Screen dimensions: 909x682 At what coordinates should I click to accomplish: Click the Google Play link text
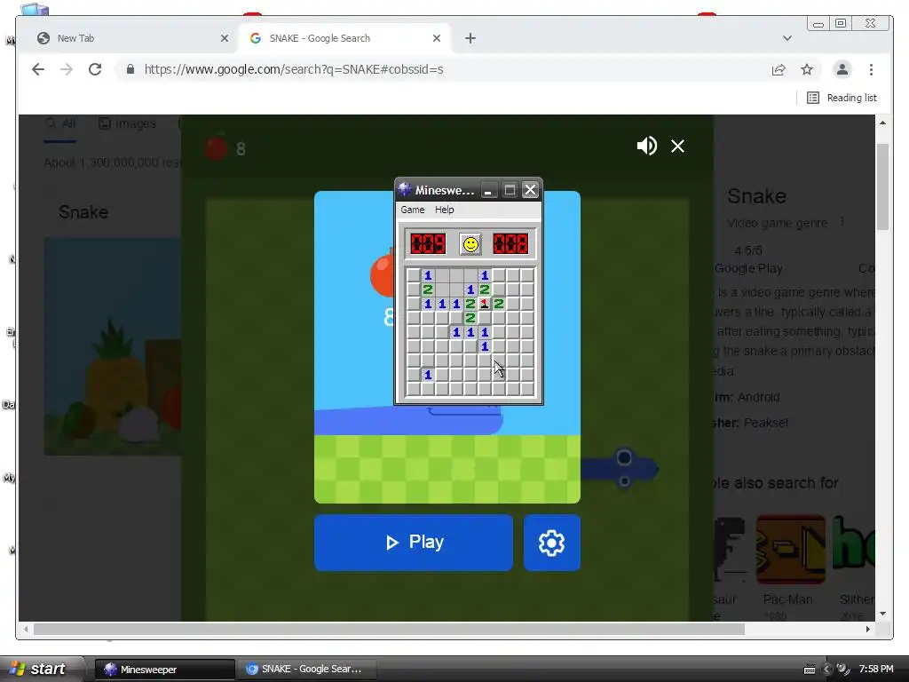coord(748,268)
